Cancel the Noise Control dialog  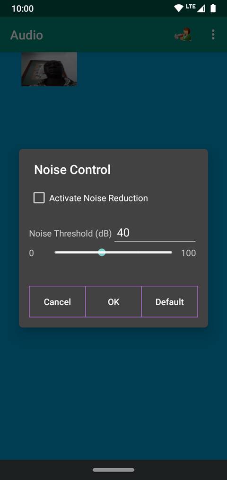tap(57, 301)
